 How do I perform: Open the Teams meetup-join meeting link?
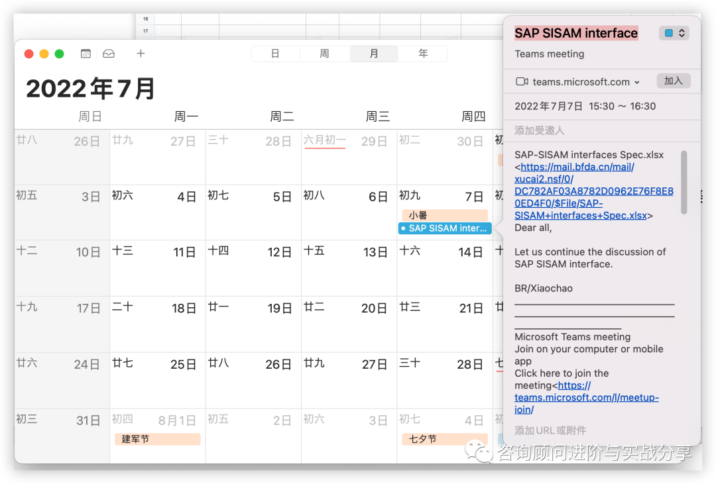click(587, 397)
